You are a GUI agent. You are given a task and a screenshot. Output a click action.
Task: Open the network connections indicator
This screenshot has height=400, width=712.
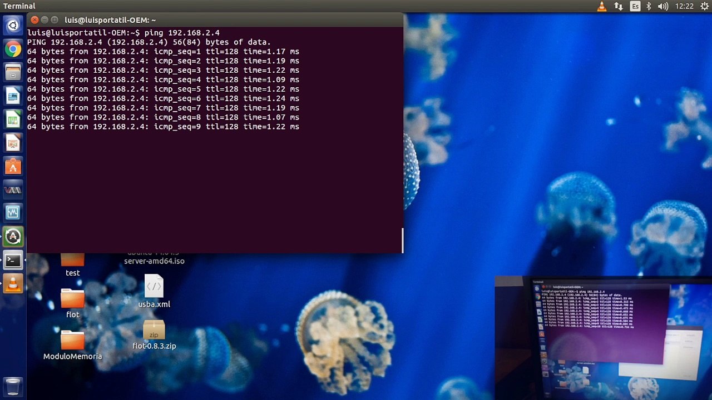click(x=619, y=6)
